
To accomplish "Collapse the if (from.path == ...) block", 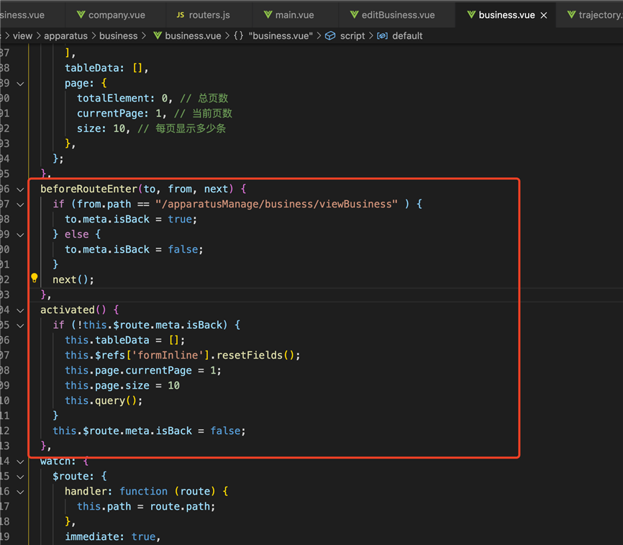I will pyautogui.click(x=20, y=204).
